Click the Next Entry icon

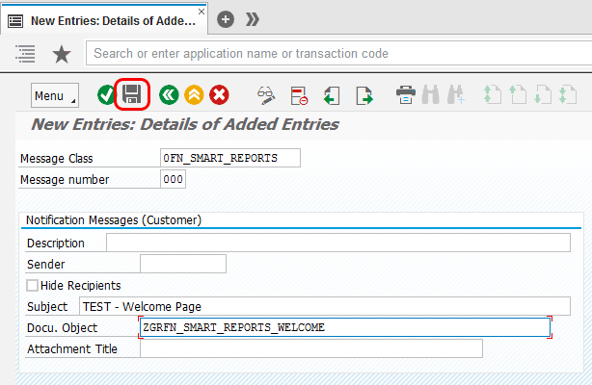coord(363,95)
